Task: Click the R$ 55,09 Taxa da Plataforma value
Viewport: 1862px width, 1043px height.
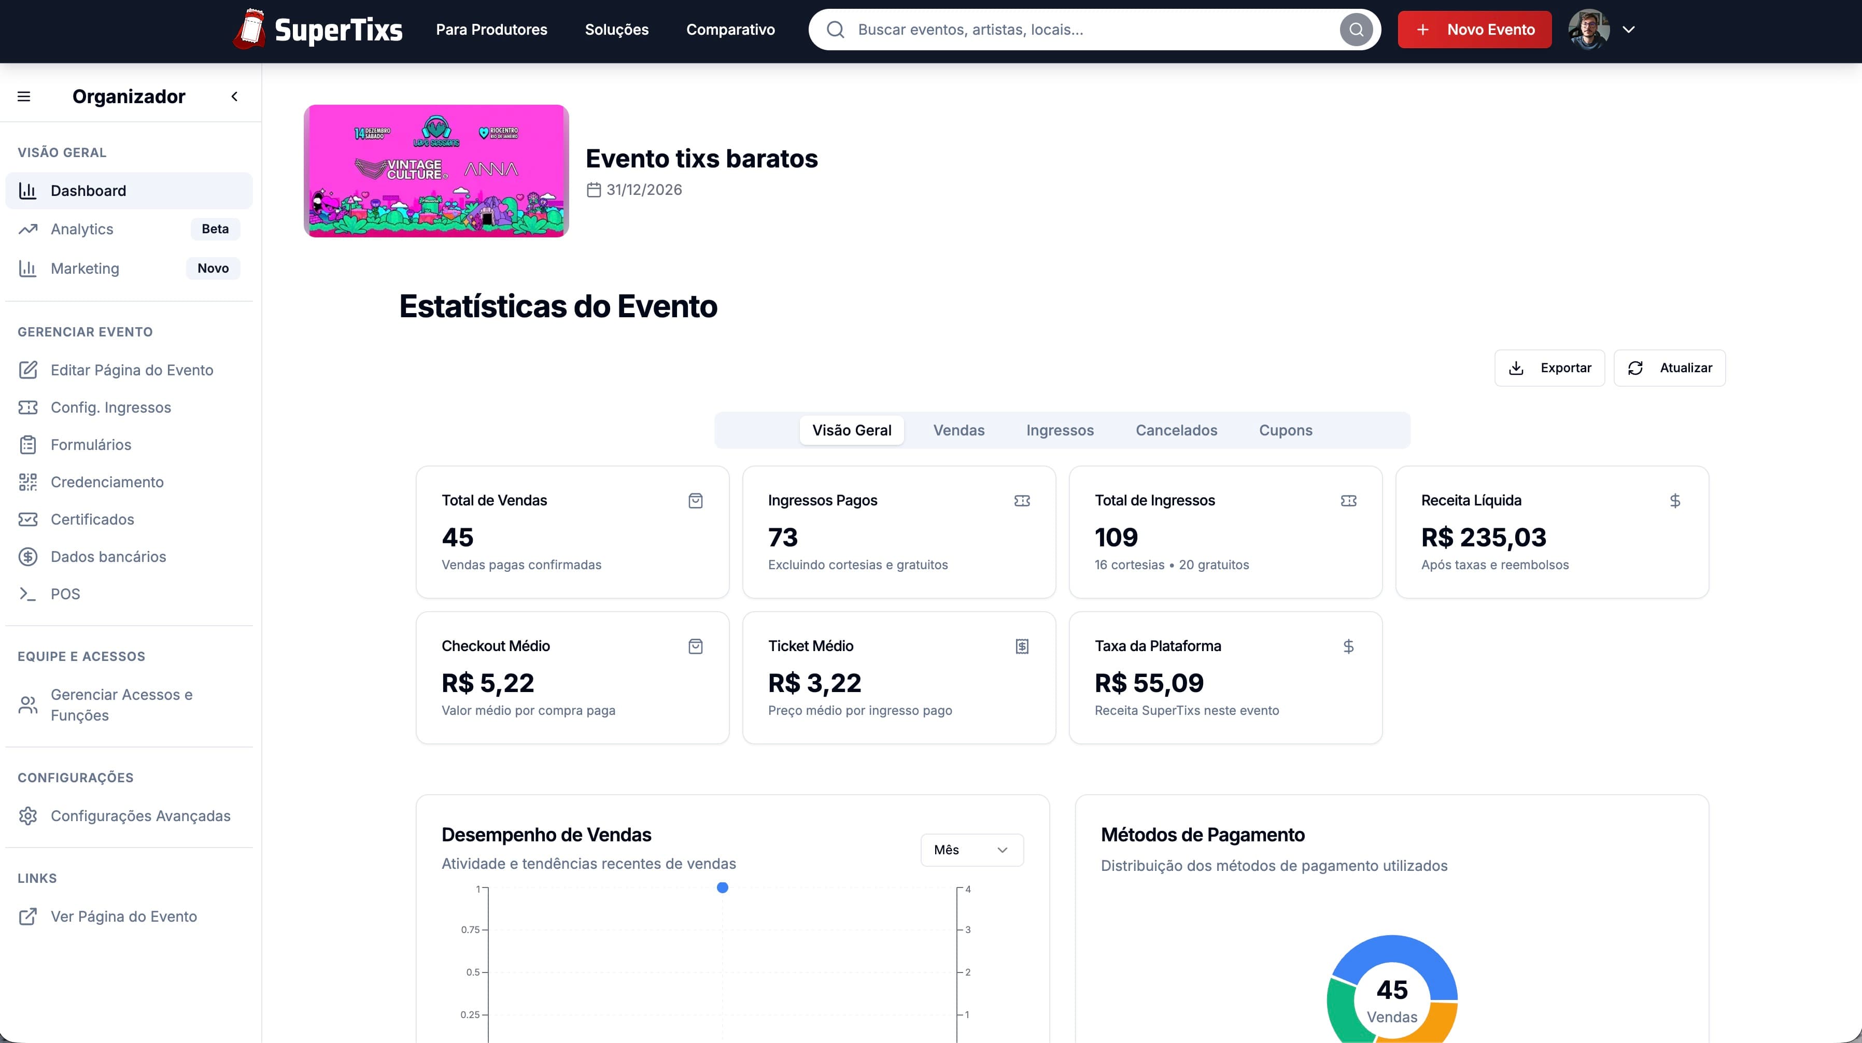Action: (x=1149, y=683)
